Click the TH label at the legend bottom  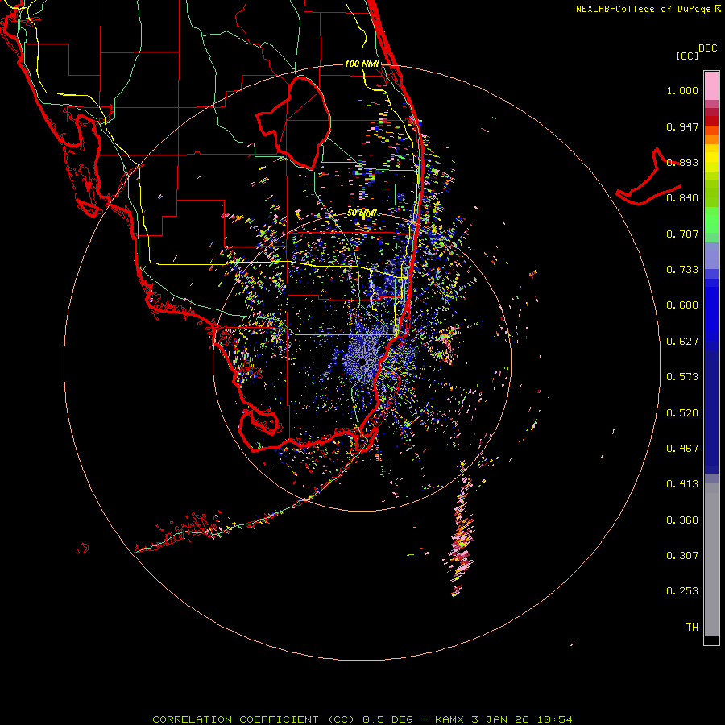692,628
